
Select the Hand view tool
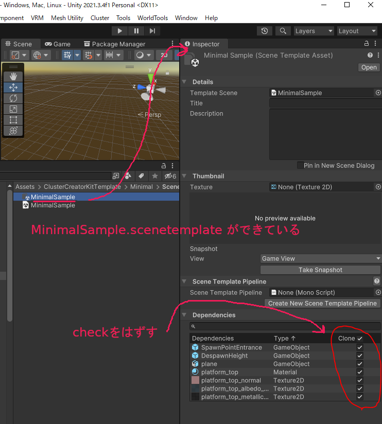tap(13, 77)
